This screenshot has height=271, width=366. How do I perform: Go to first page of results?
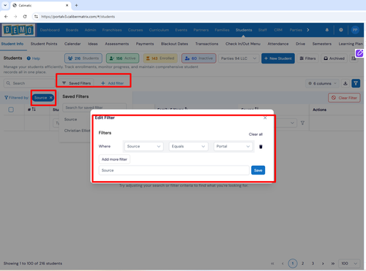point(272,264)
